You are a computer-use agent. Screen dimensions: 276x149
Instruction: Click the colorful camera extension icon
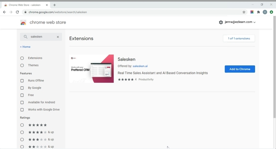pyautogui.click(x=252, y=12)
